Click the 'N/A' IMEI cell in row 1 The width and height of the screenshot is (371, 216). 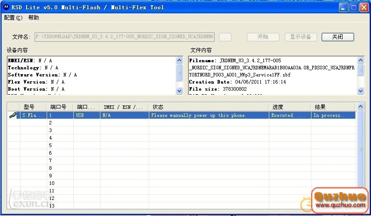[x=125, y=115]
